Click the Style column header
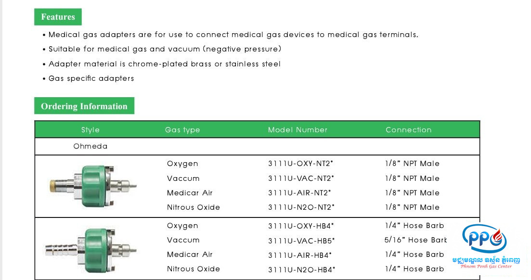The image size is (531, 280). click(x=91, y=130)
